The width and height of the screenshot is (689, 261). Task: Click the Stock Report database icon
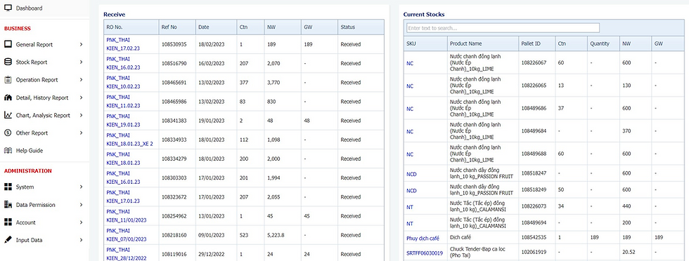point(8,62)
